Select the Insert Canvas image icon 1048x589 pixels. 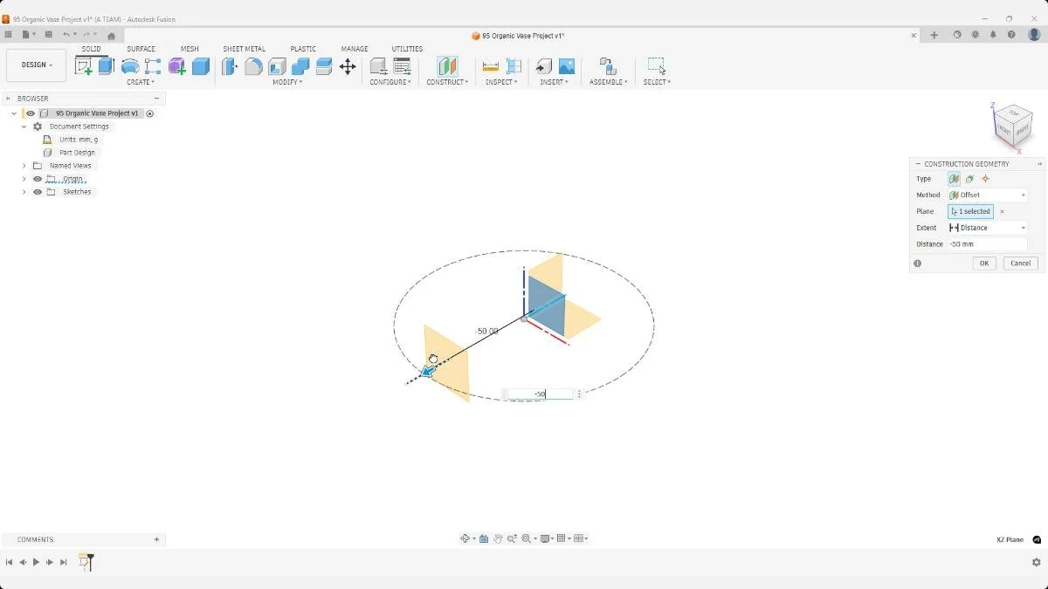[x=567, y=66]
